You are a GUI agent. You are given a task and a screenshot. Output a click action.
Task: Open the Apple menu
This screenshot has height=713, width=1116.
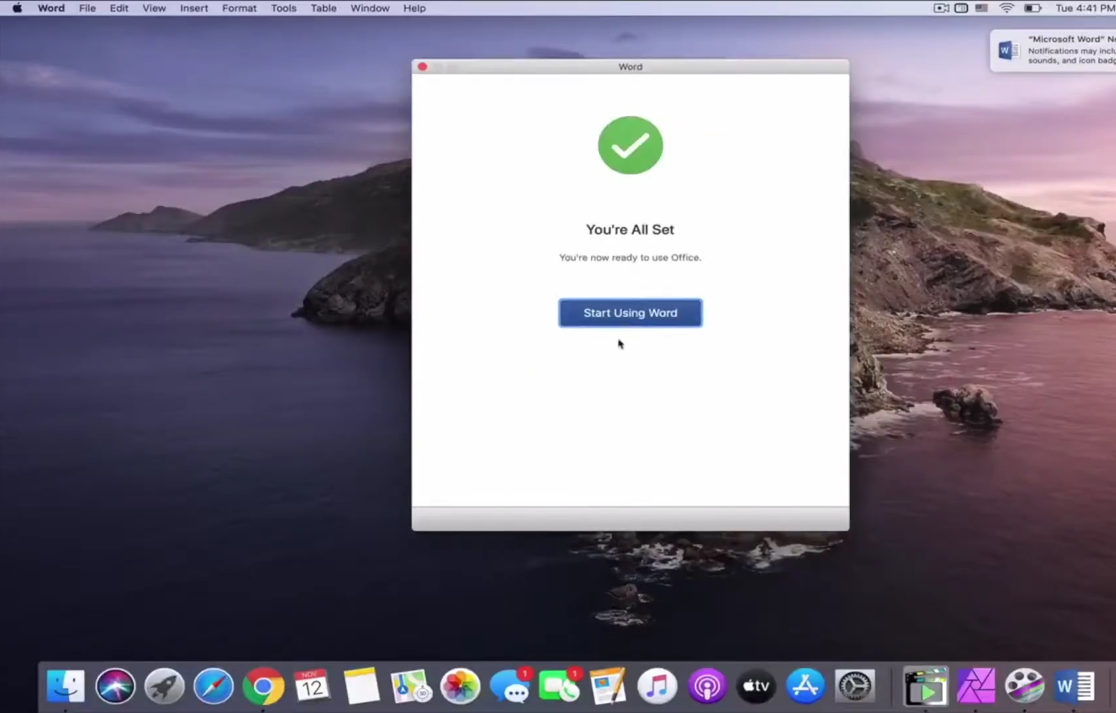[x=17, y=8]
